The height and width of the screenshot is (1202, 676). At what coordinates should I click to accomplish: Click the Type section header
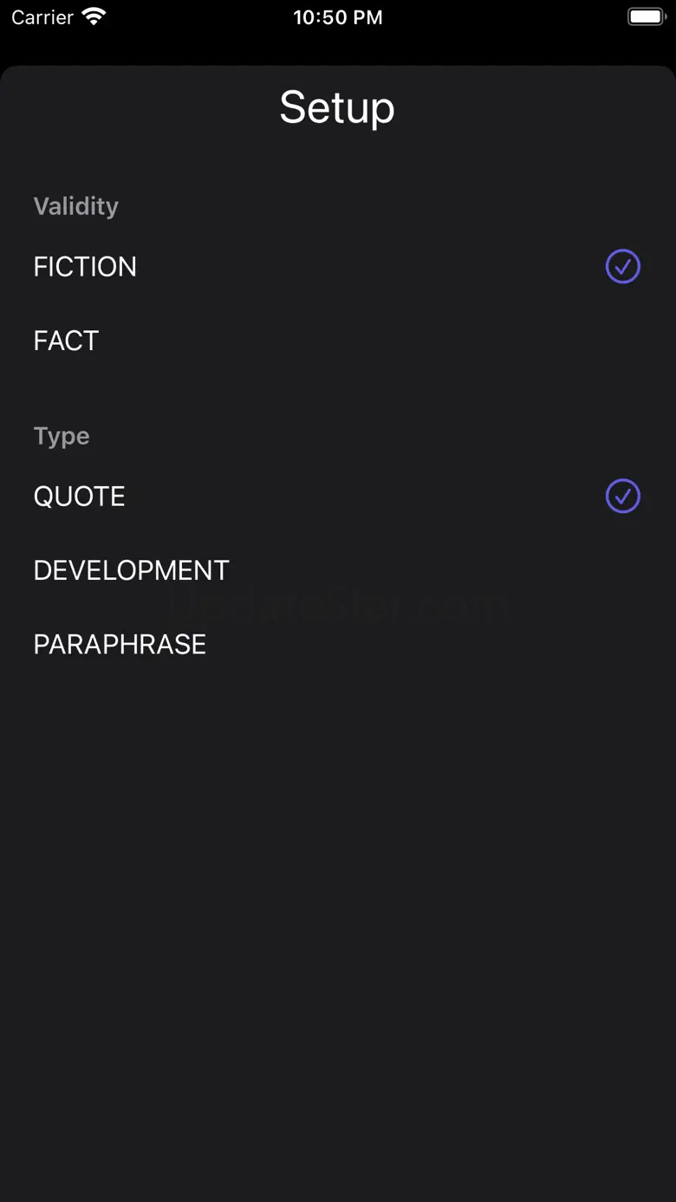click(x=62, y=436)
